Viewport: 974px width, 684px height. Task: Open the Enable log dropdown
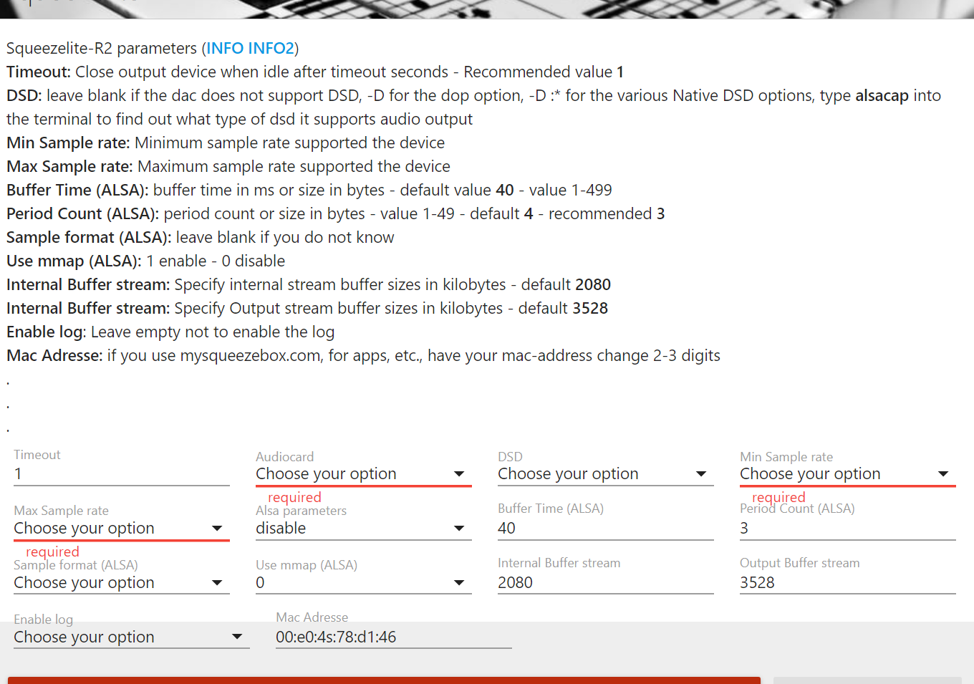132,637
